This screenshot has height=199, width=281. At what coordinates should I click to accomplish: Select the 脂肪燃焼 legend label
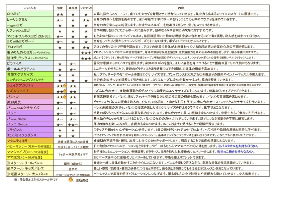pos(82,181)
